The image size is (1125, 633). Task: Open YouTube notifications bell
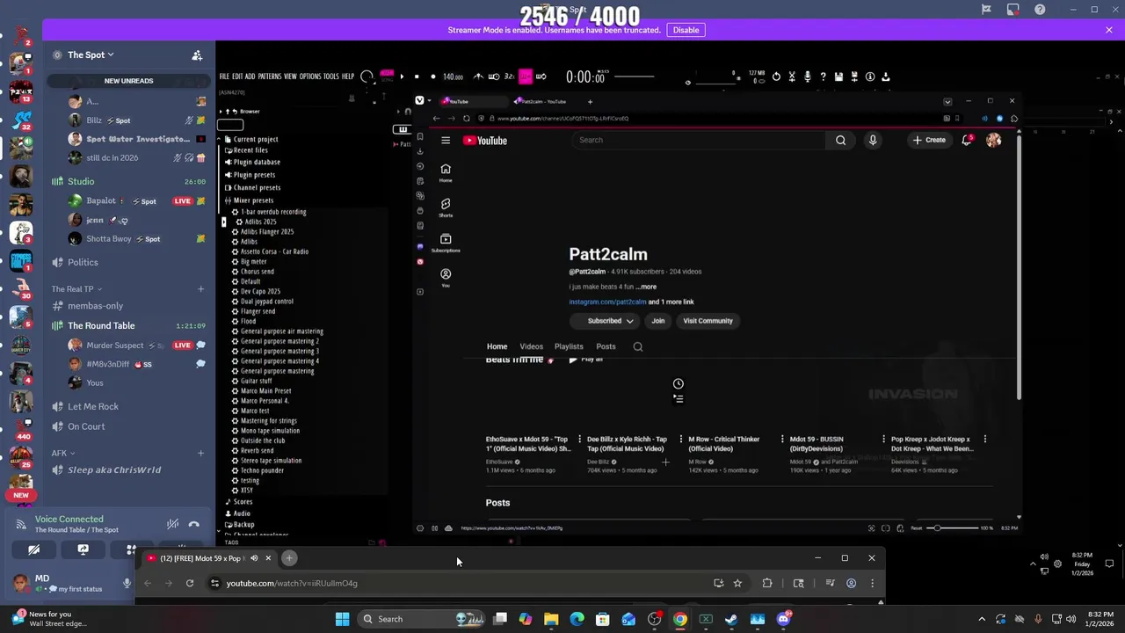pos(967,140)
